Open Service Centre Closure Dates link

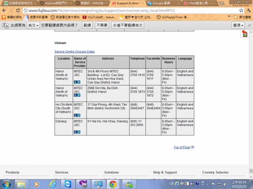pos(75,52)
